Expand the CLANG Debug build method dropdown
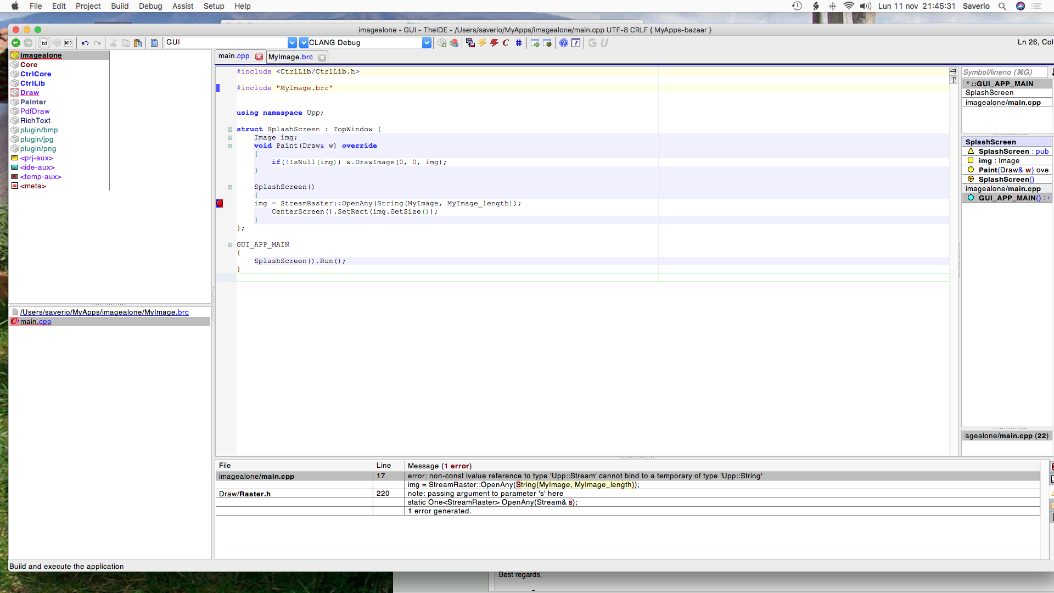 coord(427,43)
